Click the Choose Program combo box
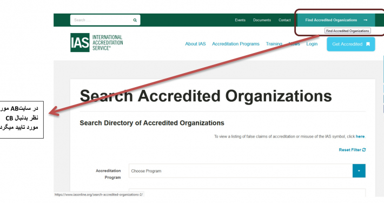The image size is (384, 203). (247, 171)
